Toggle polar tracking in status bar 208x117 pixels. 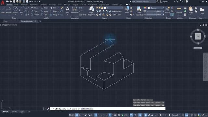coord(96,115)
